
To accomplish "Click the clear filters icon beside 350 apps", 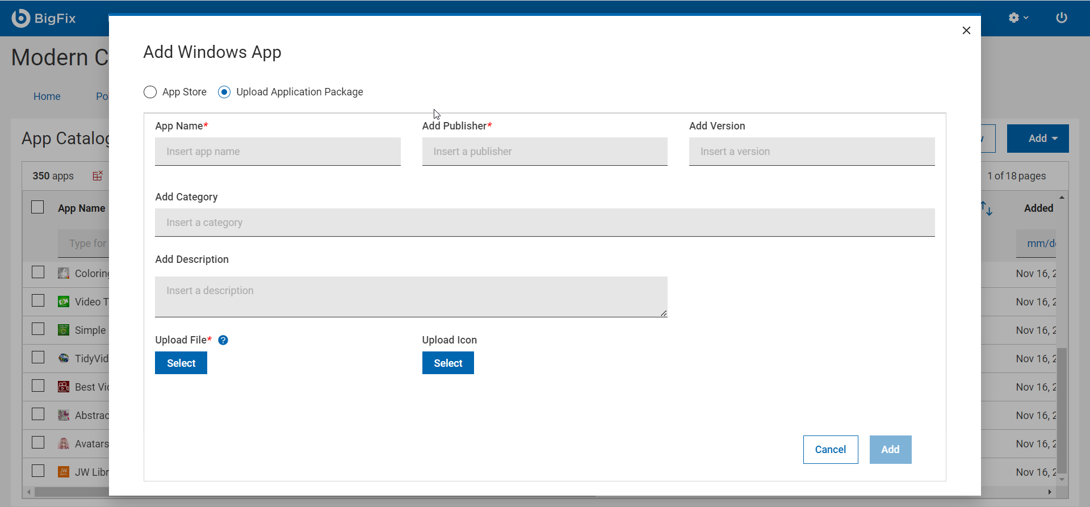I will point(98,176).
